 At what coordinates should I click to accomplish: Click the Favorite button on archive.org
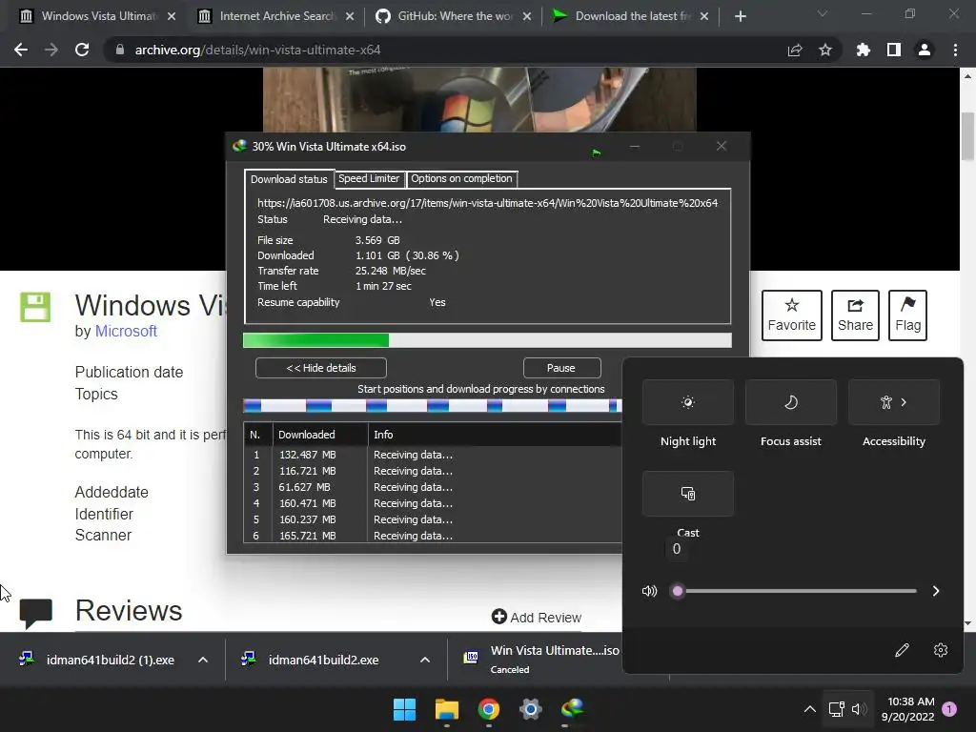click(x=792, y=315)
